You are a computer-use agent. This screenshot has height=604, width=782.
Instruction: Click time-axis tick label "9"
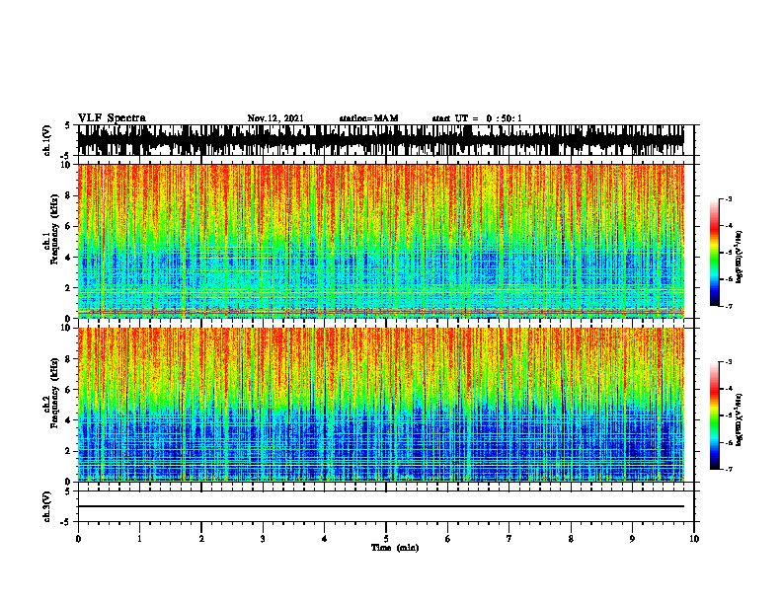pyautogui.click(x=632, y=539)
